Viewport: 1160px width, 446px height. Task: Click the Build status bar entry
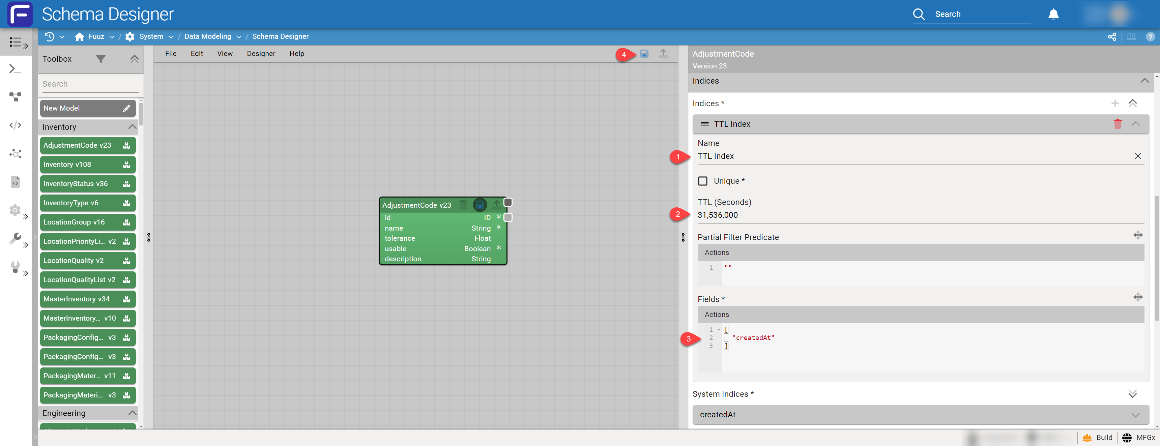click(1097, 438)
